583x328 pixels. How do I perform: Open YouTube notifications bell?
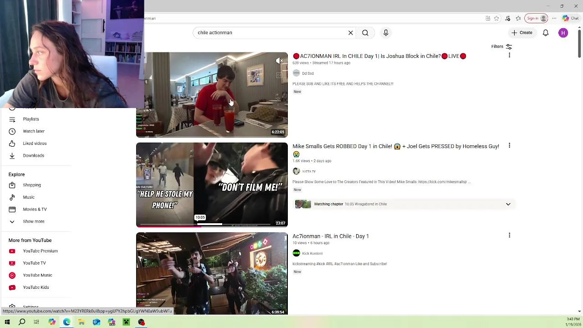point(546,33)
